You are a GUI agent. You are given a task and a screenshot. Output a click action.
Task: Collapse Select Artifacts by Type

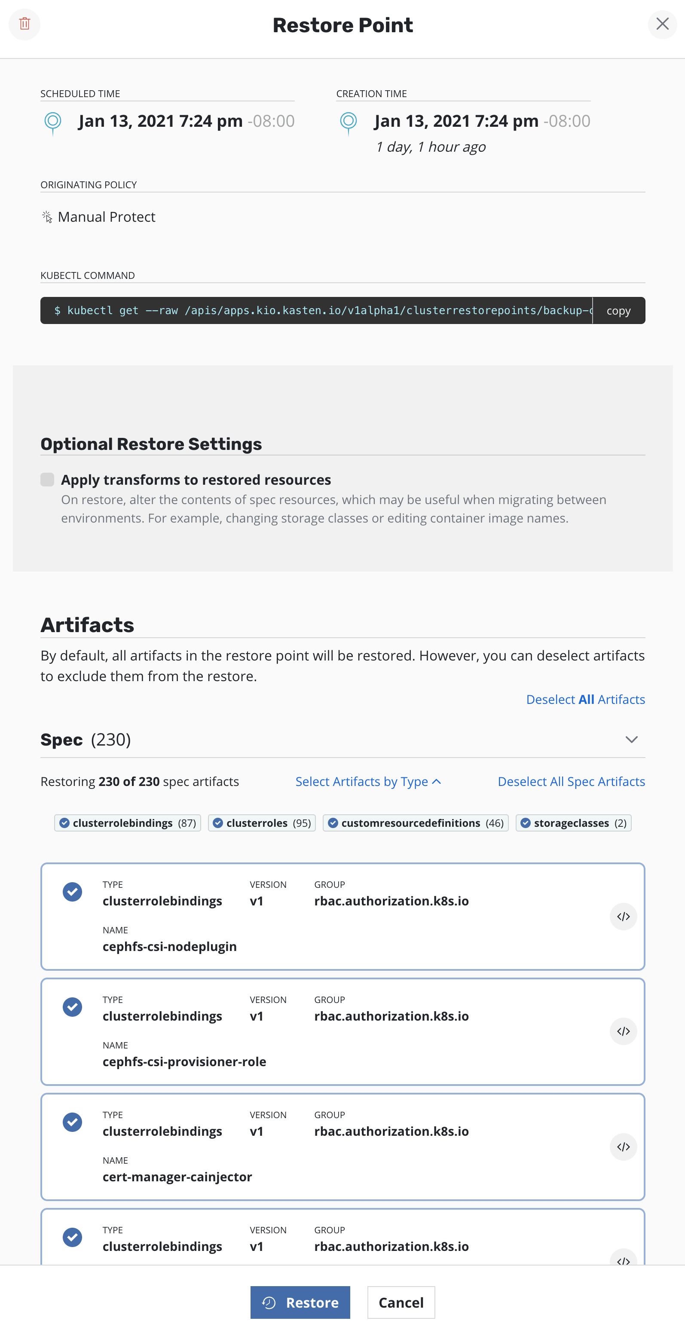[368, 782]
